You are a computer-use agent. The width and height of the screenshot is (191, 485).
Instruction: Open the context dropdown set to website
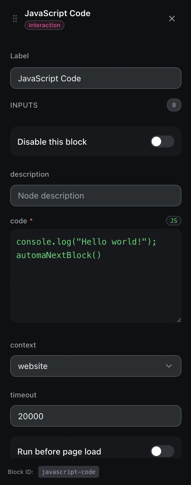coord(96,366)
